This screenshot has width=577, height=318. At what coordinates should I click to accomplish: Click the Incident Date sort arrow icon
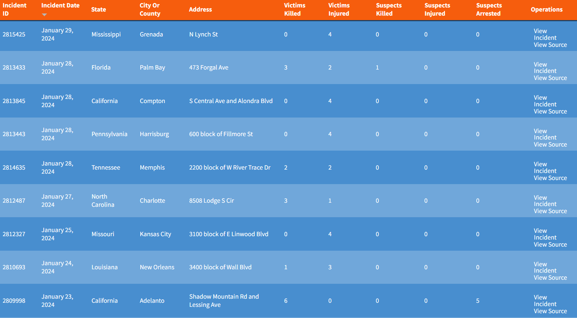pos(44,15)
